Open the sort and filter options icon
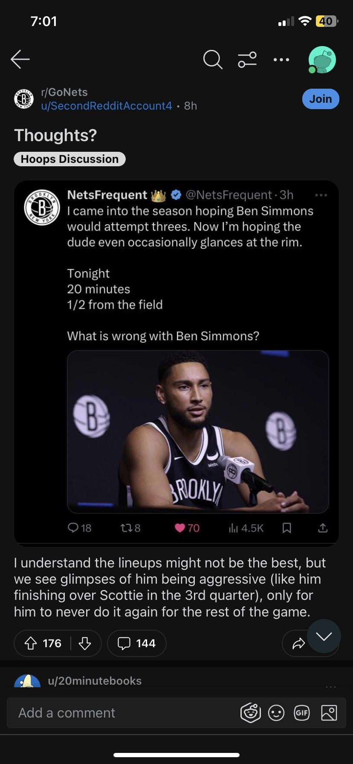Viewport: 353px width, 764px height. pos(247,59)
